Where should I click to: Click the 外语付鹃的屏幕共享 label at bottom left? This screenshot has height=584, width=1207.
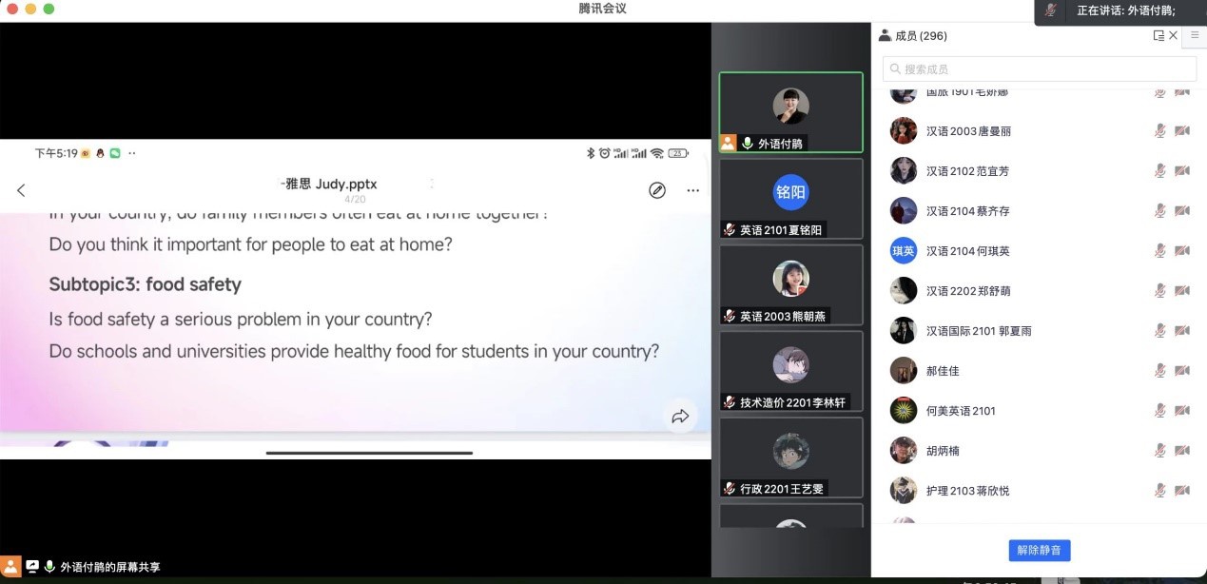pos(110,567)
